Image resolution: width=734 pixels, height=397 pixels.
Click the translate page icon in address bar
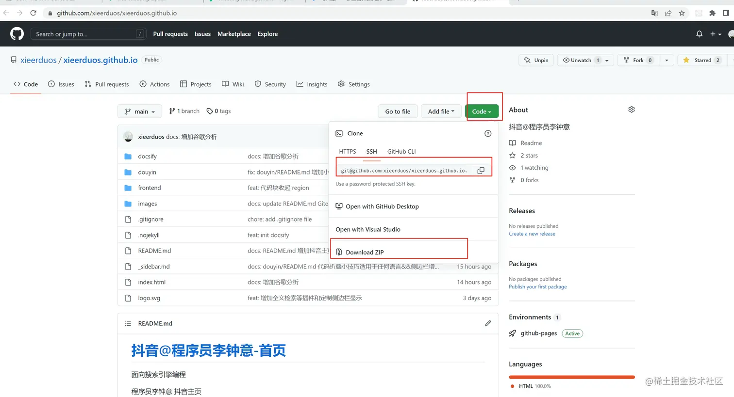(654, 13)
